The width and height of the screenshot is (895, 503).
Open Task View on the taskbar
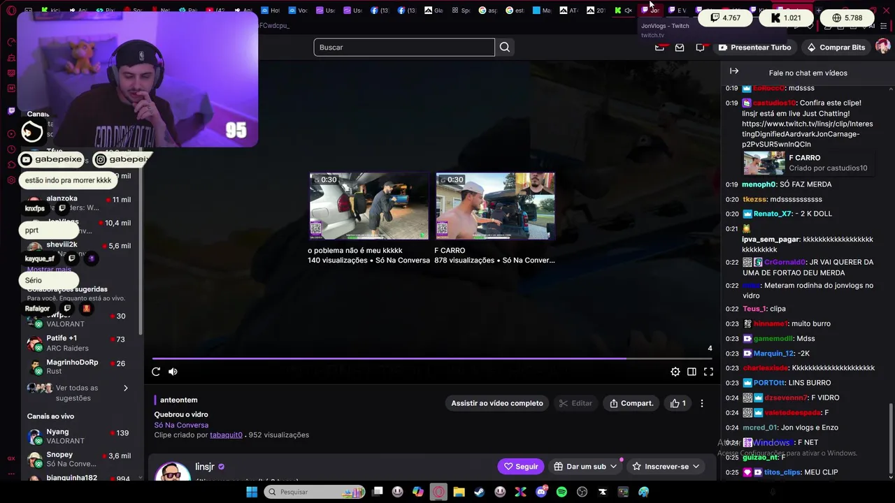click(x=378, y=492)
